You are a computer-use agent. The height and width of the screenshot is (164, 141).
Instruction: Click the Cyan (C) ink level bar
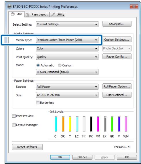[x=56, y=124]
